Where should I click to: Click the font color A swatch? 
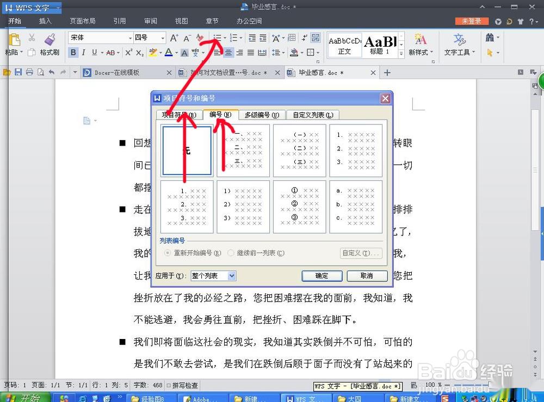pos(169,52)
